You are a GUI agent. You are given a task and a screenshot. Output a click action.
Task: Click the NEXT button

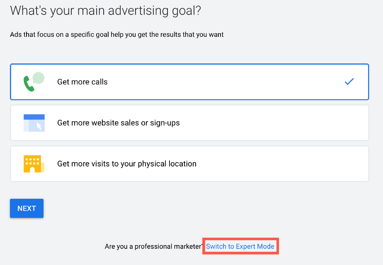click(x=27, y=208)
